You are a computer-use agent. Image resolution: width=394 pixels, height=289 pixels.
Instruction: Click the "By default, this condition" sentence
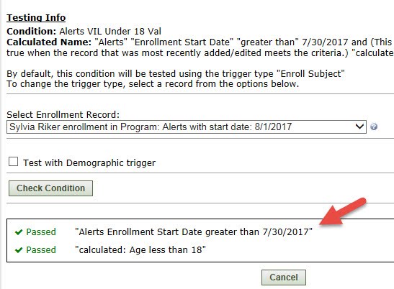pyautogui.click(x=176, y=74)
